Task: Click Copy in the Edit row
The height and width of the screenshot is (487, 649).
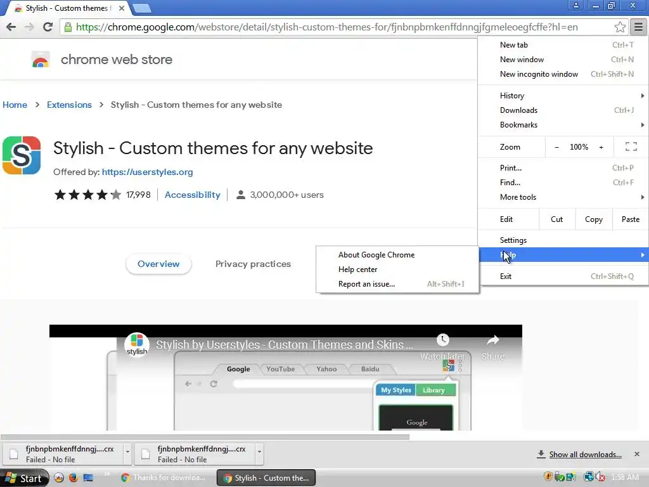Action: (593, 219)
